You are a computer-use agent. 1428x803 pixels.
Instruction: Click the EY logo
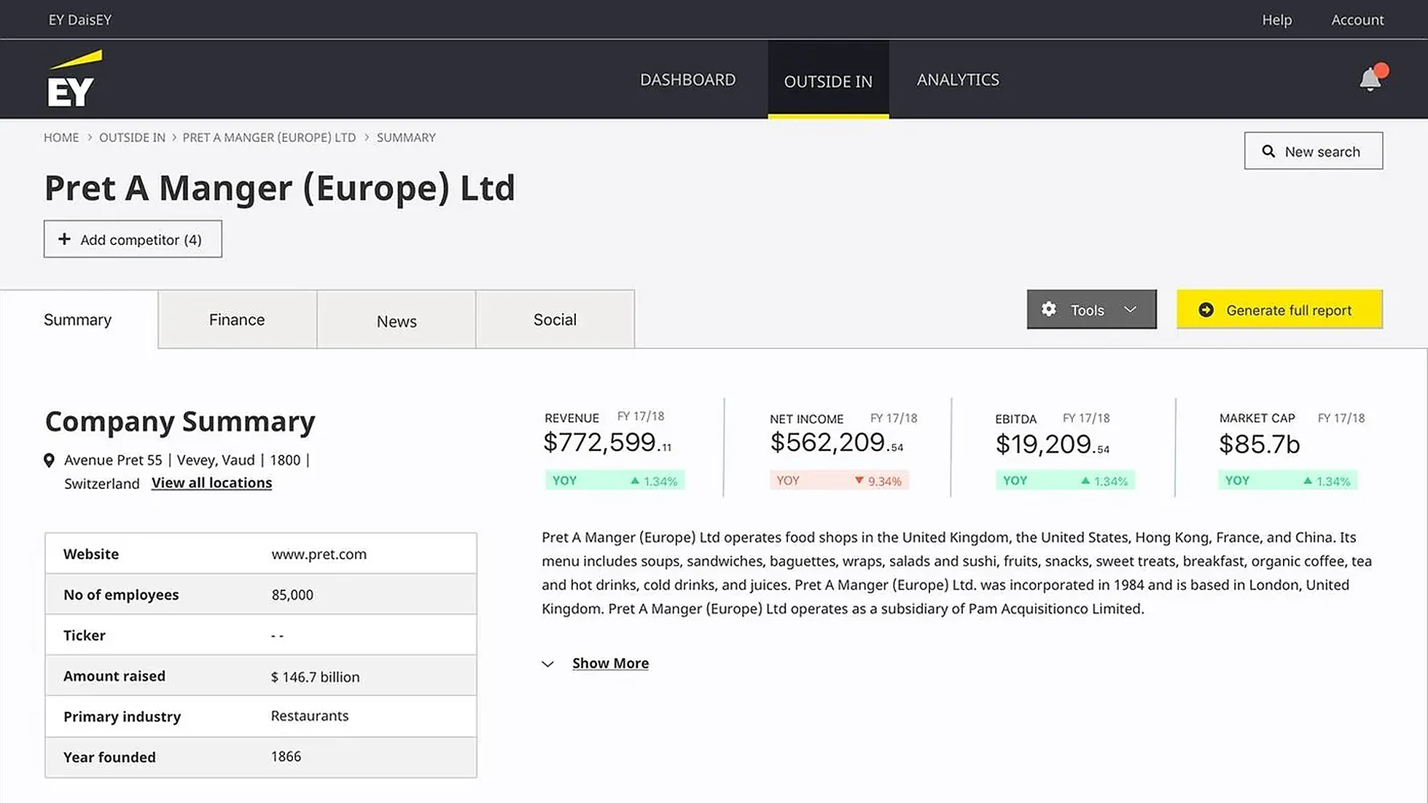[74, 79]
